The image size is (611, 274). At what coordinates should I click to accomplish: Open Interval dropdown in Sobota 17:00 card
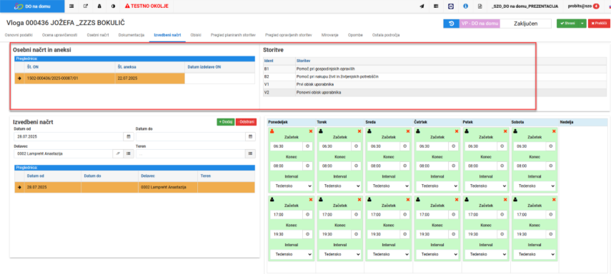coord(535,254)
